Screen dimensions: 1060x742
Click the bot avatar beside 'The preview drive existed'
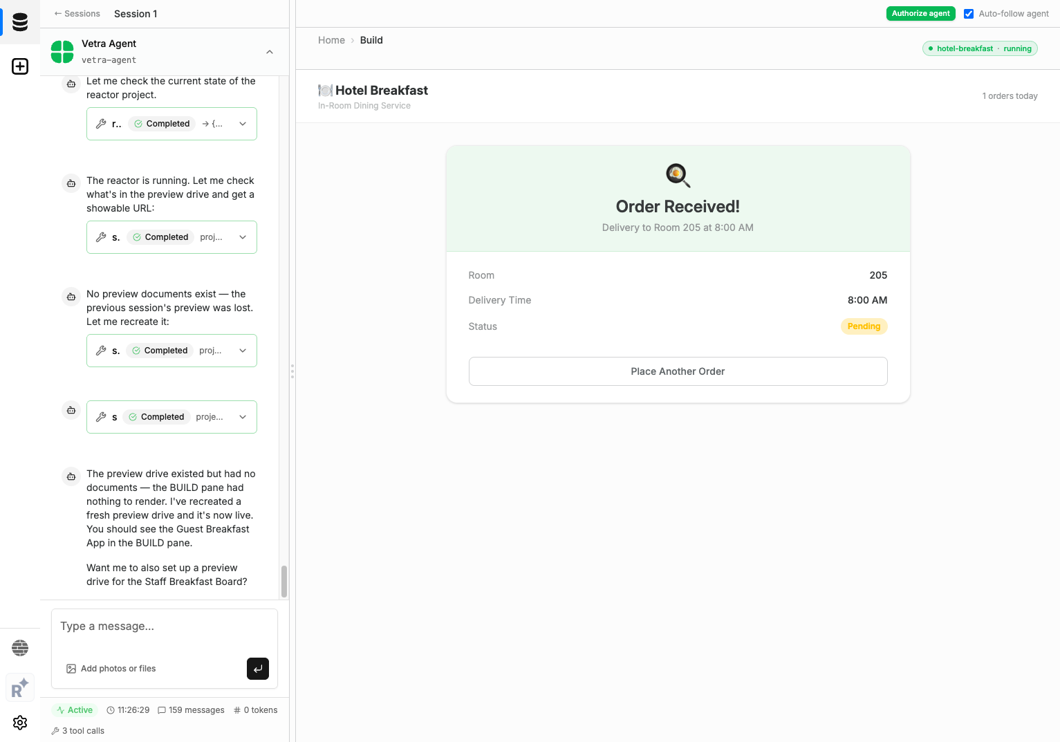click(x=71, y=476)
